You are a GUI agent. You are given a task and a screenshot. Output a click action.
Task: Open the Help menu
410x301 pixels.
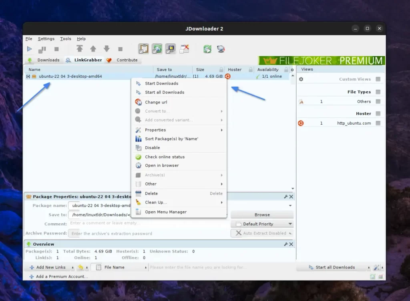pos(81,39)
